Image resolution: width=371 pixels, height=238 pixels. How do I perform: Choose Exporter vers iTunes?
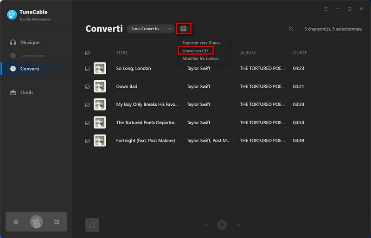pos(201,43)
